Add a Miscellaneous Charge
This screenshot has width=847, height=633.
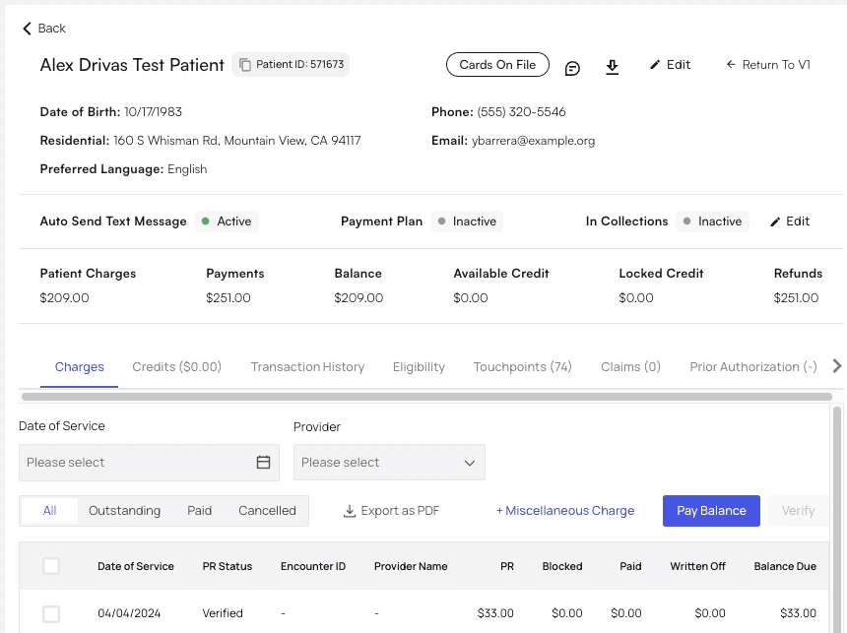565,511
